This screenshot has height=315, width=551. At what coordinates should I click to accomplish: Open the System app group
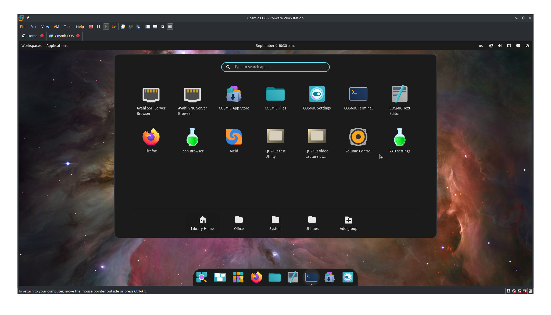tap(275, 223)
